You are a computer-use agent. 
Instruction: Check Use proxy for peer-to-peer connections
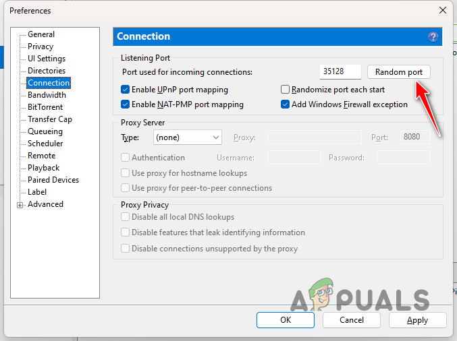coord(125,187)
